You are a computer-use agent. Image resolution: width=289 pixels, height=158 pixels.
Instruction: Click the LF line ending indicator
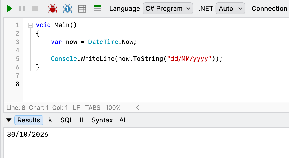(76, 108)
